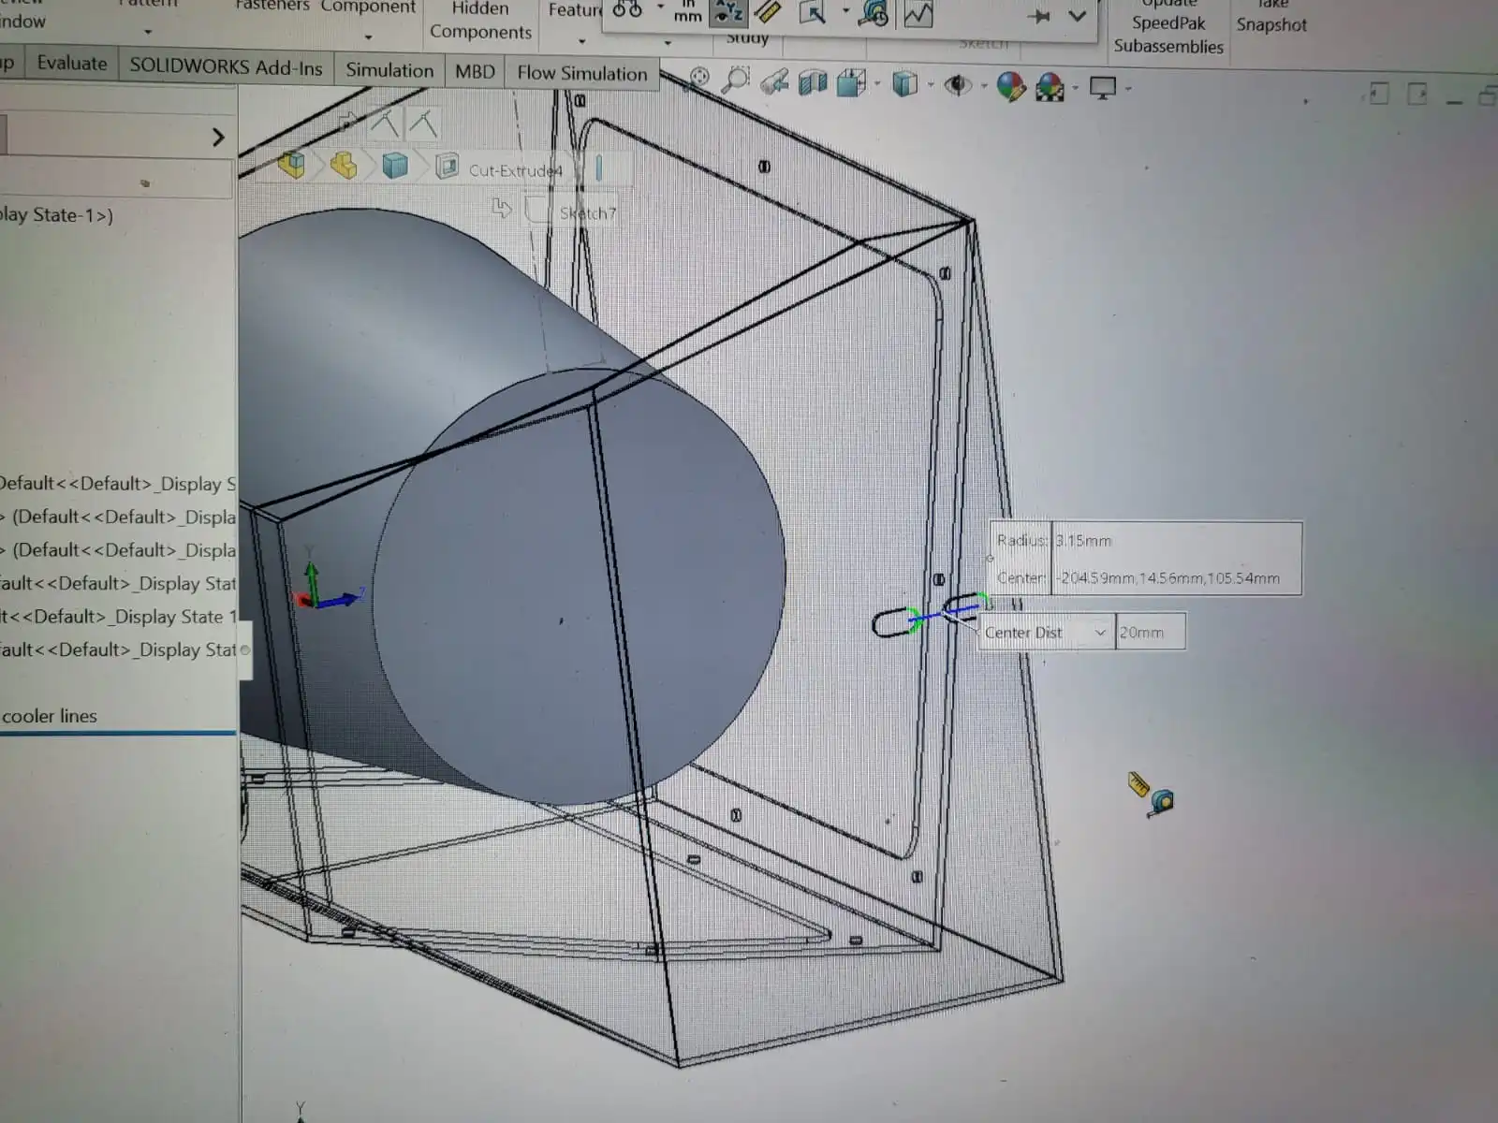This screenshot has height=1123, width=1498.
Task: Expand the Measure dialog chevron
Action: click(x=1078, y=17)
